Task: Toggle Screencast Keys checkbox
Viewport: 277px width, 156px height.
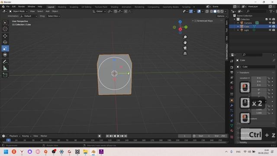Action: pos(195,21)
